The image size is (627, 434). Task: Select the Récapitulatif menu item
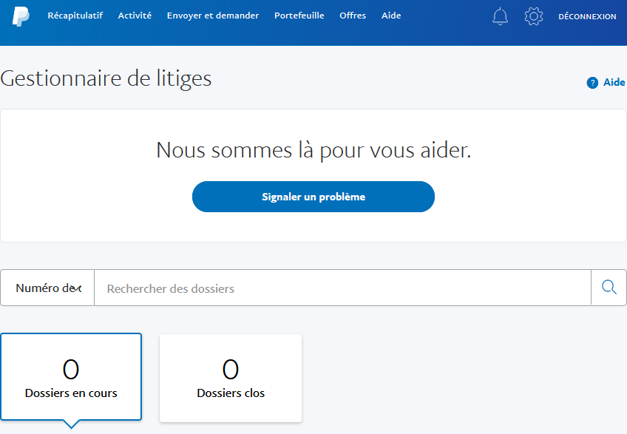tap(75, 15)
